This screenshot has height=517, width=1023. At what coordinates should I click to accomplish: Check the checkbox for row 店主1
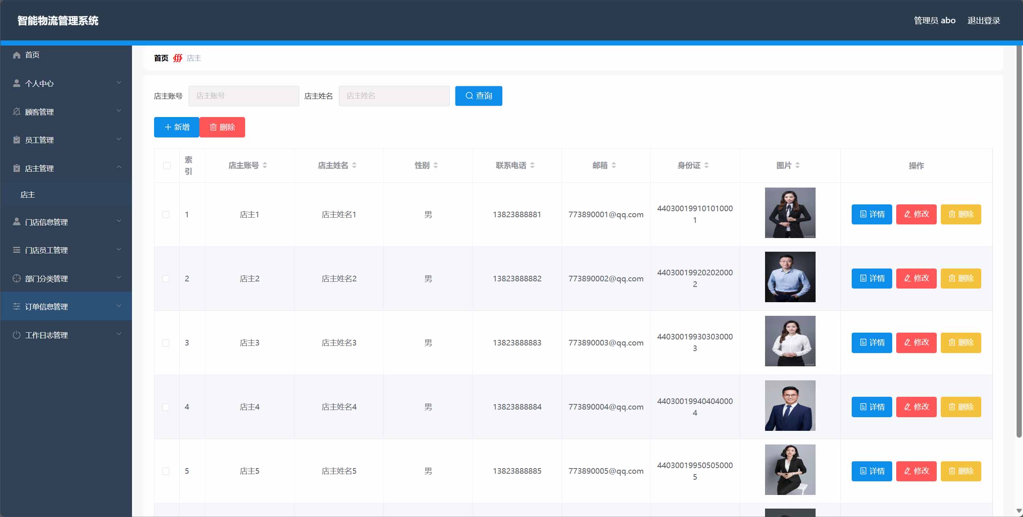[x=166, y=214]
